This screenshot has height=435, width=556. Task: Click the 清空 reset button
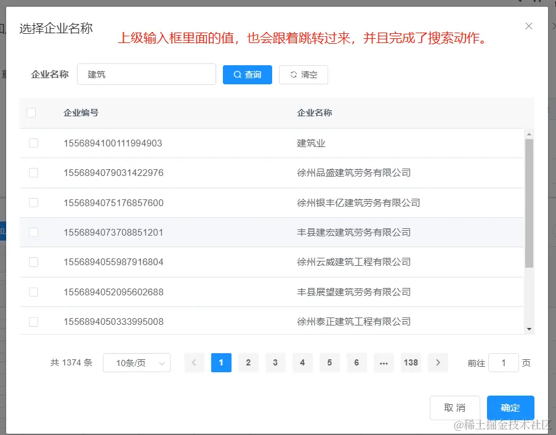(x=303, y=74)
